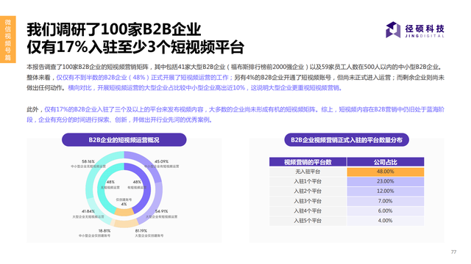471x264 pixels.
Task: Click the page number 77
Action: click(x=453, y=252)
